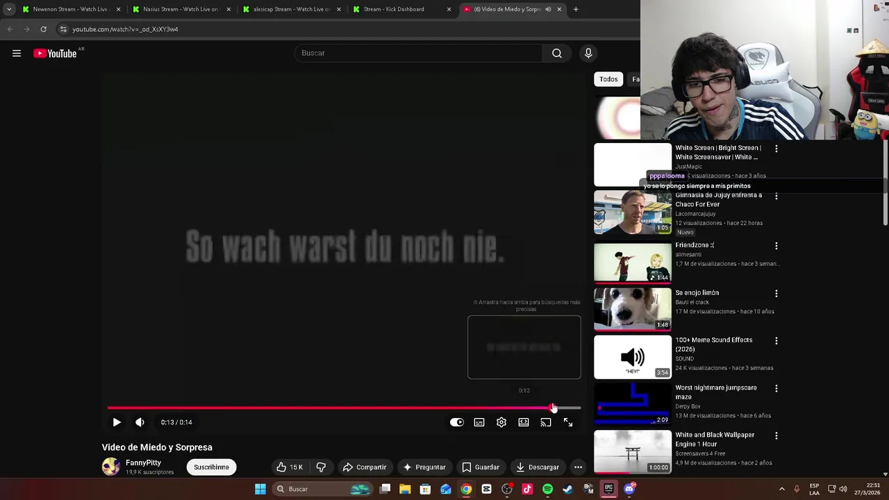This screenshot has width=889, height=500.
Task: Subscribe with the Suscribirme button
Action: pyautogui.click(x=211, y=467)
